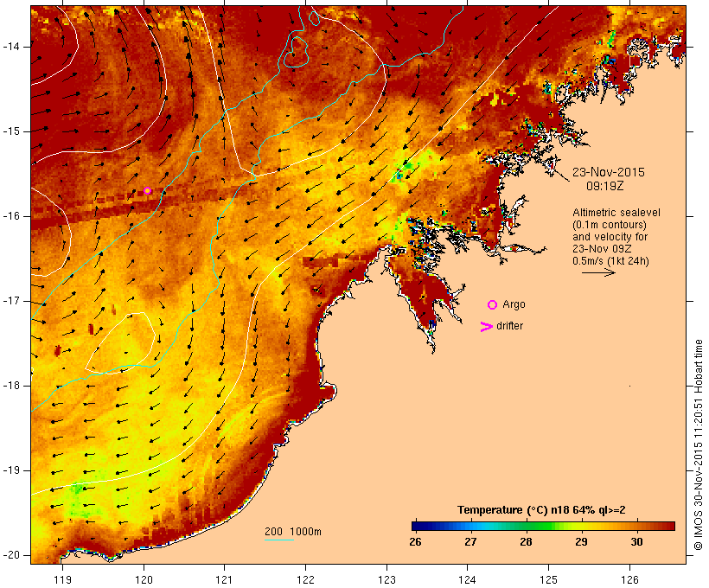Click the longitude label 119
709x588 pixels.
click(62, 580)
